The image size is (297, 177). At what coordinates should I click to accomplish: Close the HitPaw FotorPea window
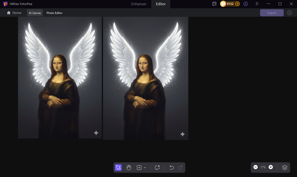tap(291, 4)
